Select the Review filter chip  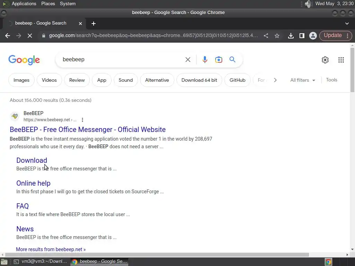[77, 80]
